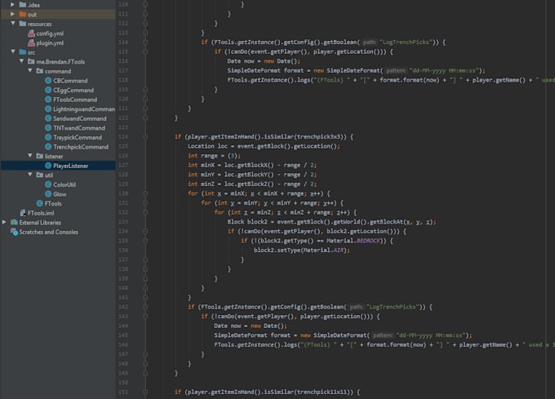Fold the if block at line 114

coord(145,42)
